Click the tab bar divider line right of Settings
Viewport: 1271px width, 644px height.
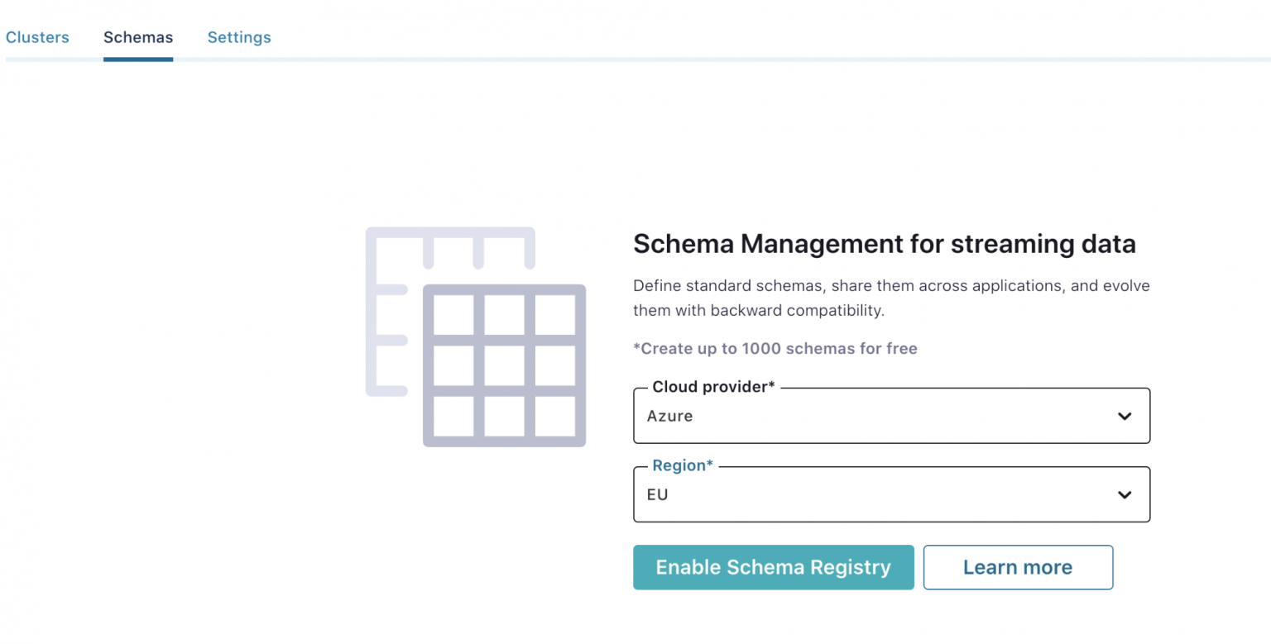coord(745,60)
